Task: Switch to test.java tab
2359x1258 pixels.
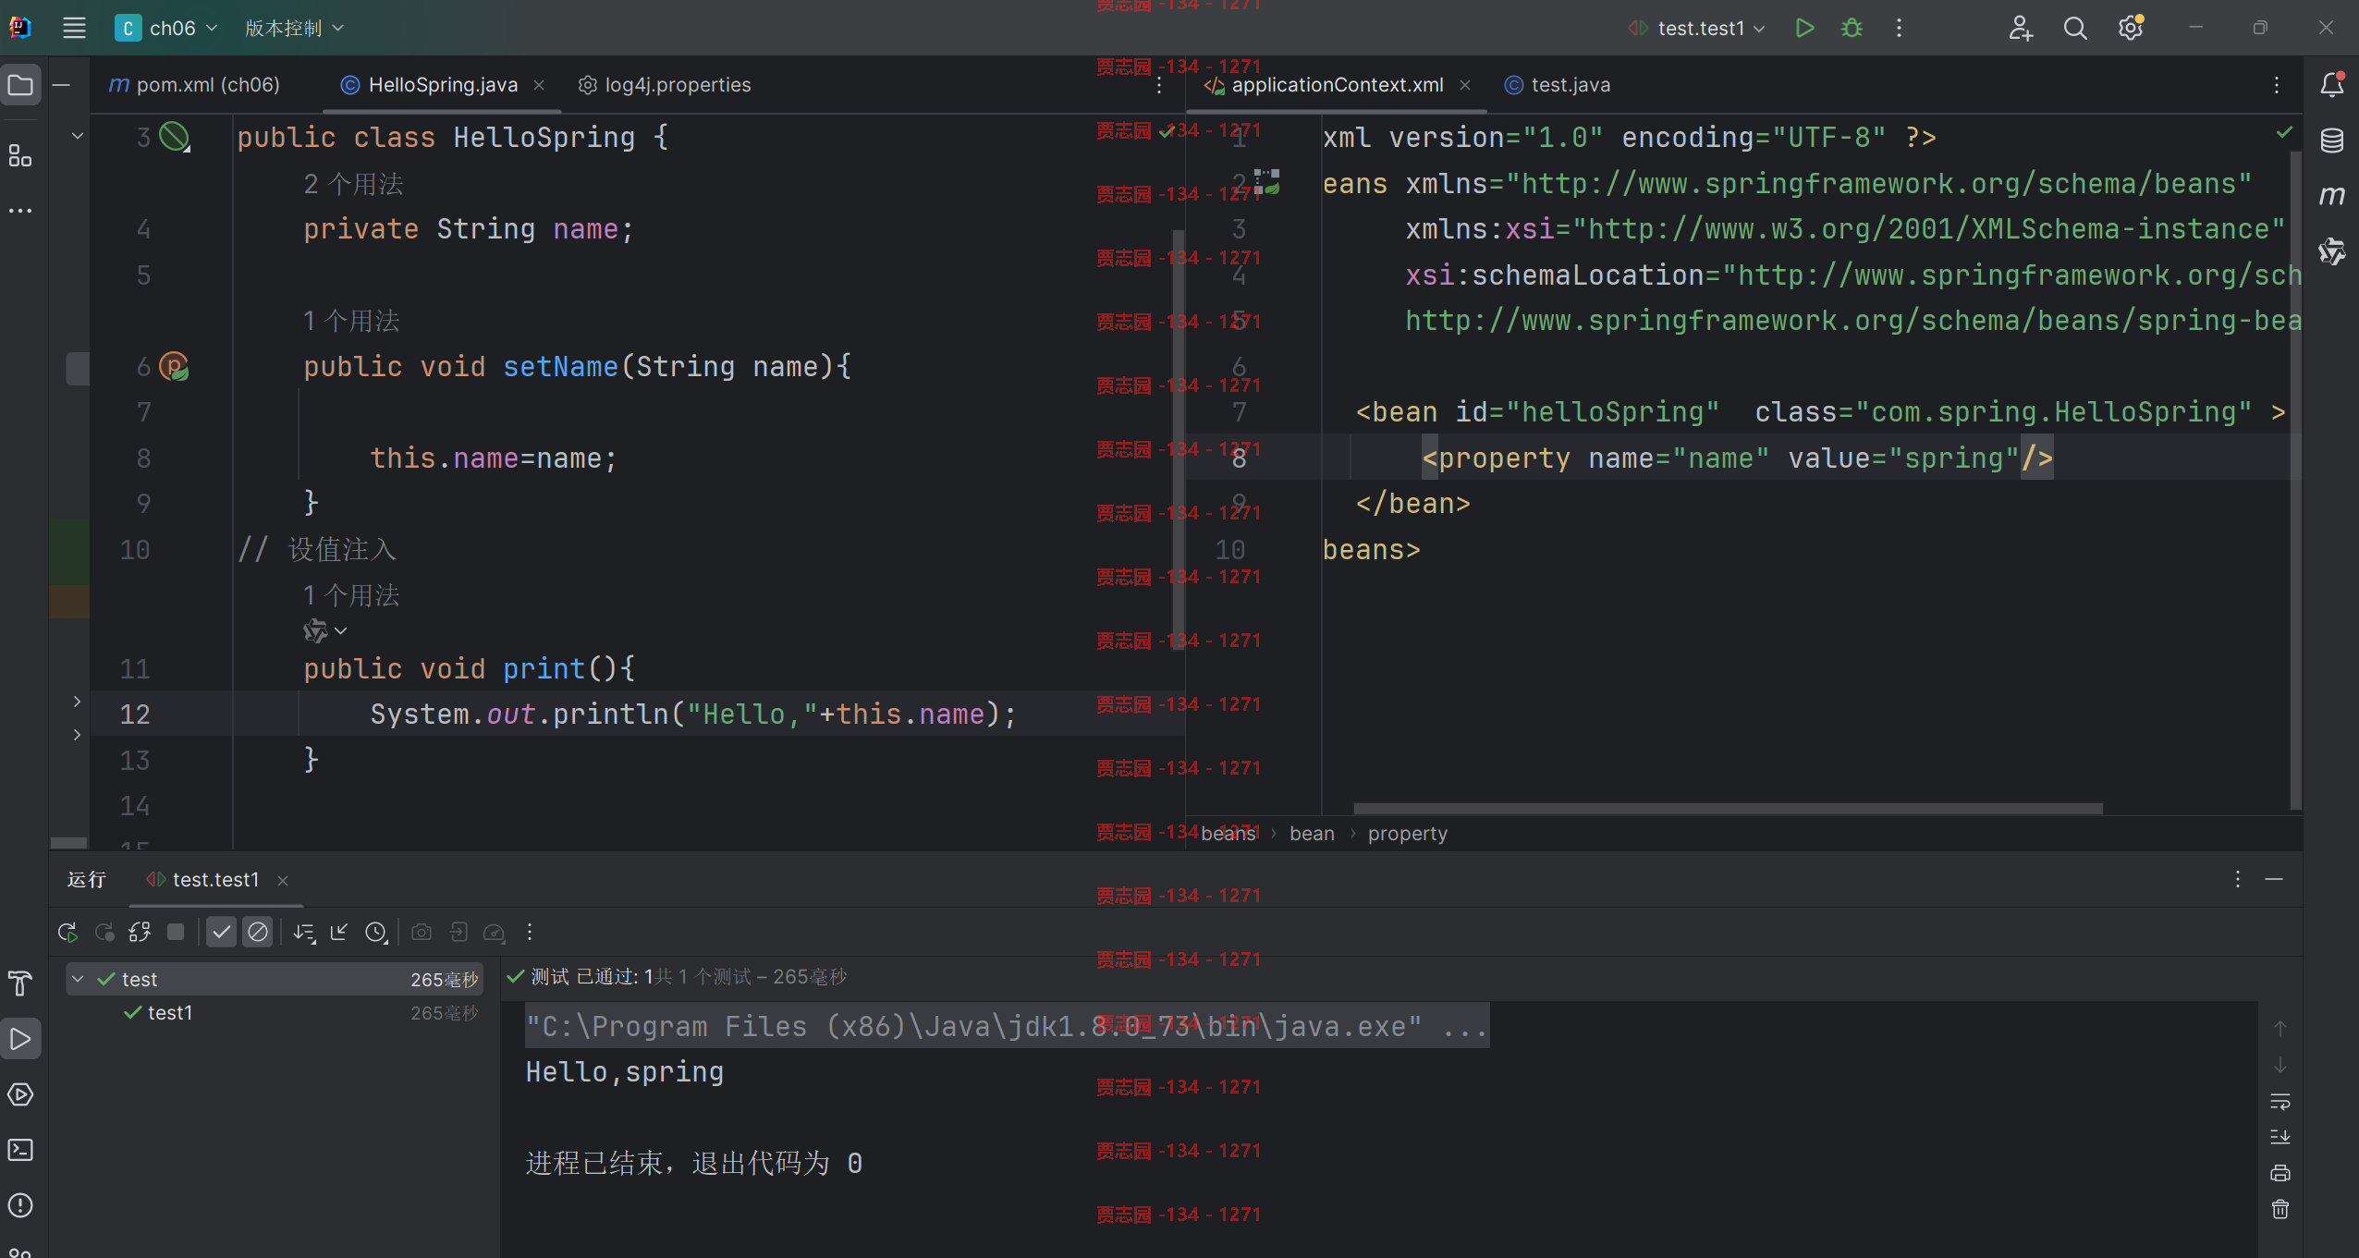Action: coord(1558,85)
